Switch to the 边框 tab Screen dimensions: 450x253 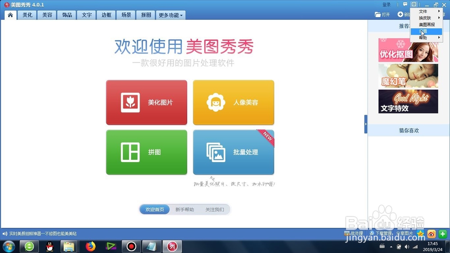107,15
